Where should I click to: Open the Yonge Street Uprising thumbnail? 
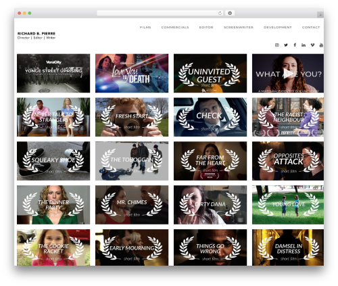pyautogui.click(x=53, y=73)
